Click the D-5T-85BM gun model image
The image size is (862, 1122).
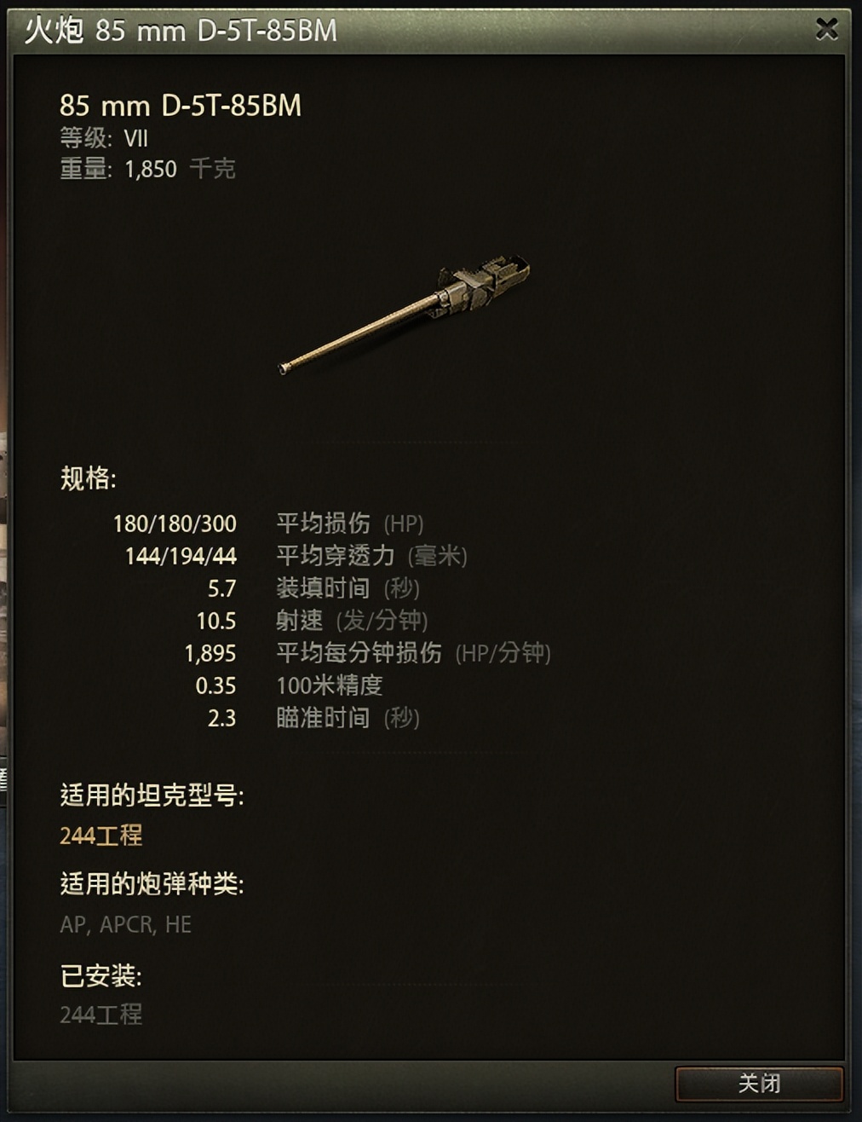[405, 315]
